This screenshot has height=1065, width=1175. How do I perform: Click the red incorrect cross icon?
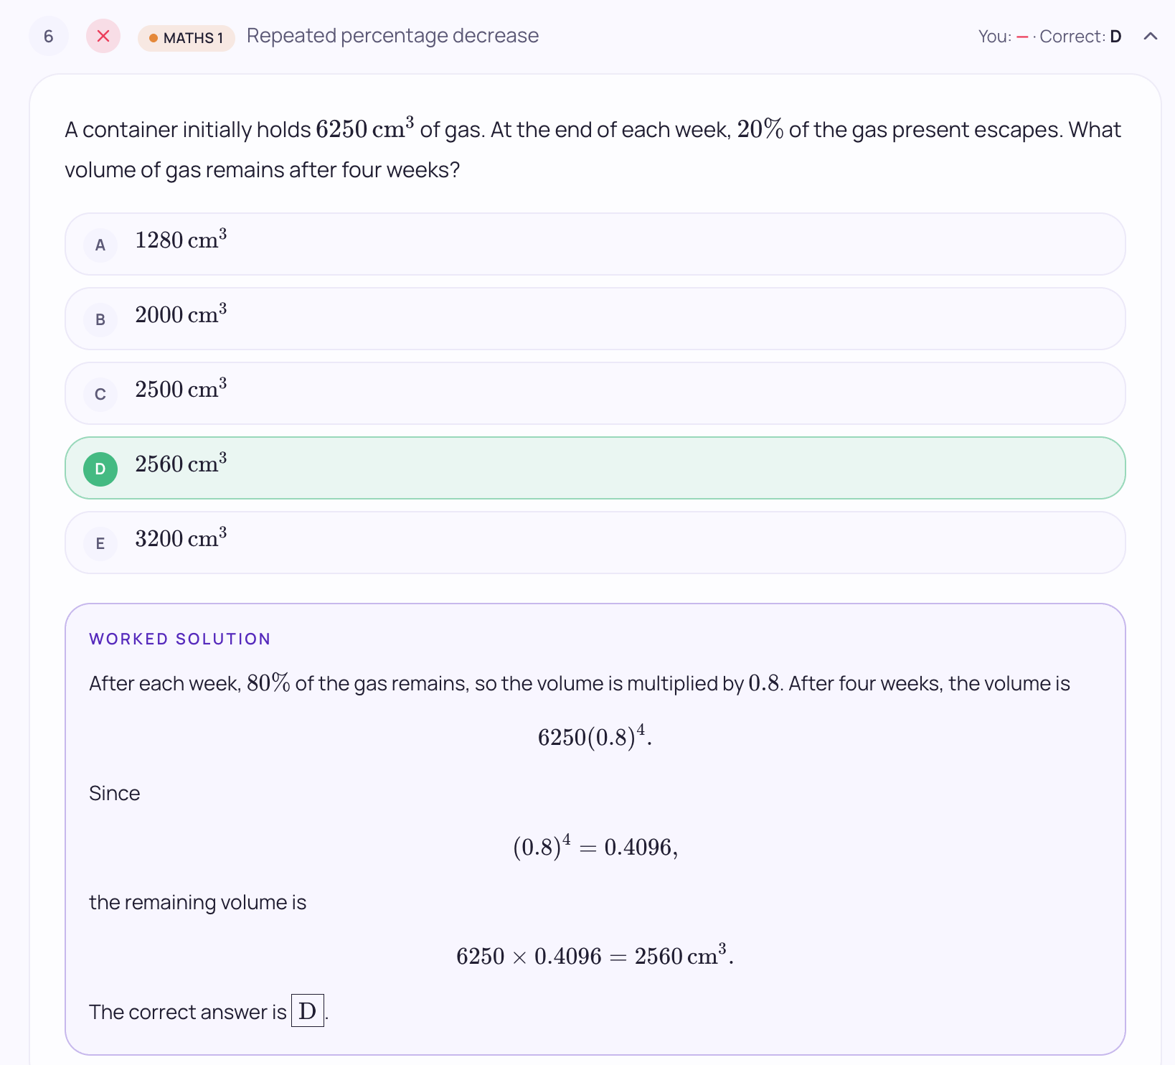pos(103,36)
